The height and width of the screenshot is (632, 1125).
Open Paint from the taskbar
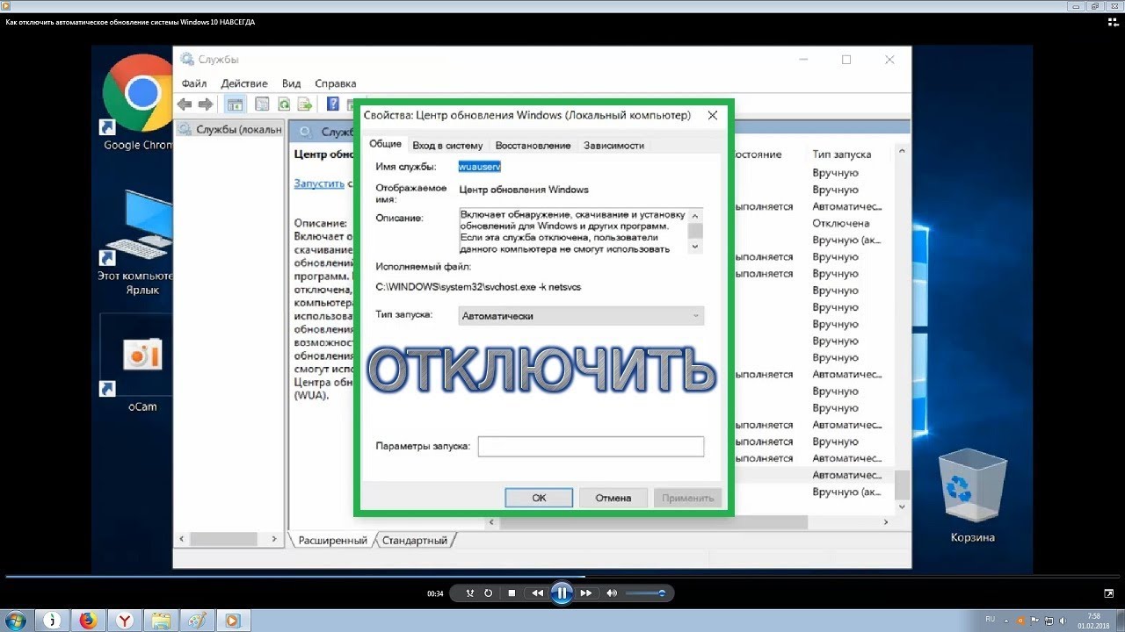point(197,621)
